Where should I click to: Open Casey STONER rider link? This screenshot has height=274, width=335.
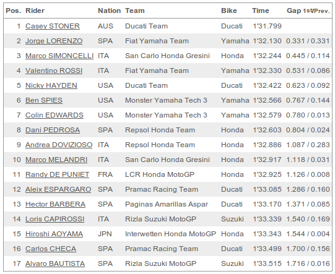[x=53, y=26]
